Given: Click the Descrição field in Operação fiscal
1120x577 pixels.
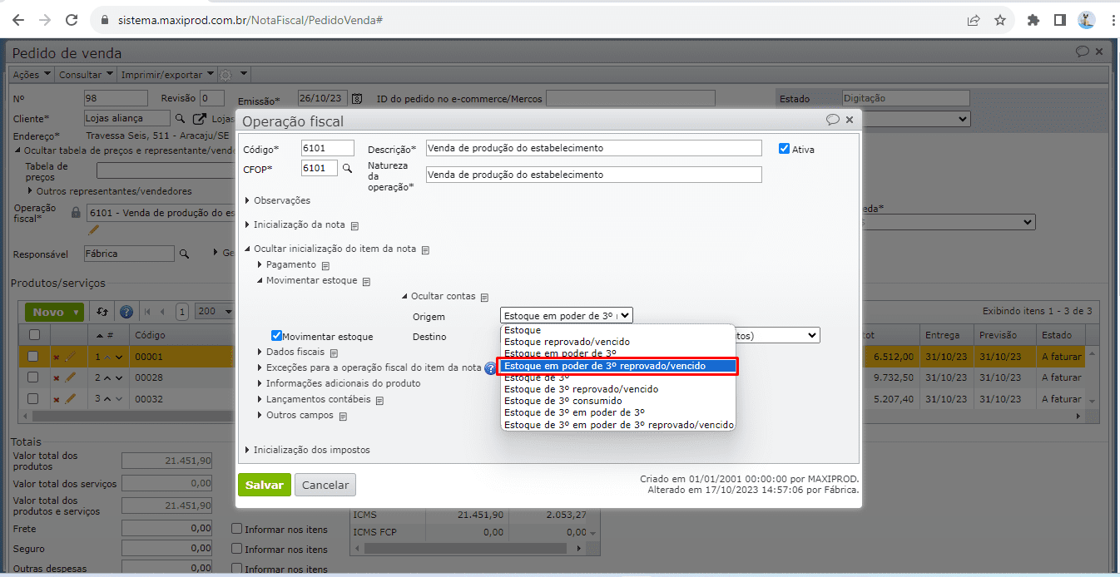Looking at the screenshot, I should (593, 148).
